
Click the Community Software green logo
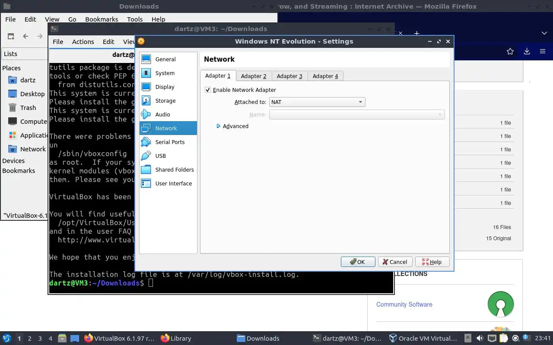501,304
